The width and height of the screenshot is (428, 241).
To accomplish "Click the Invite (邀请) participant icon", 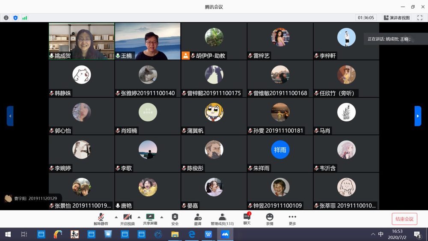I will [x=197, y=219].
